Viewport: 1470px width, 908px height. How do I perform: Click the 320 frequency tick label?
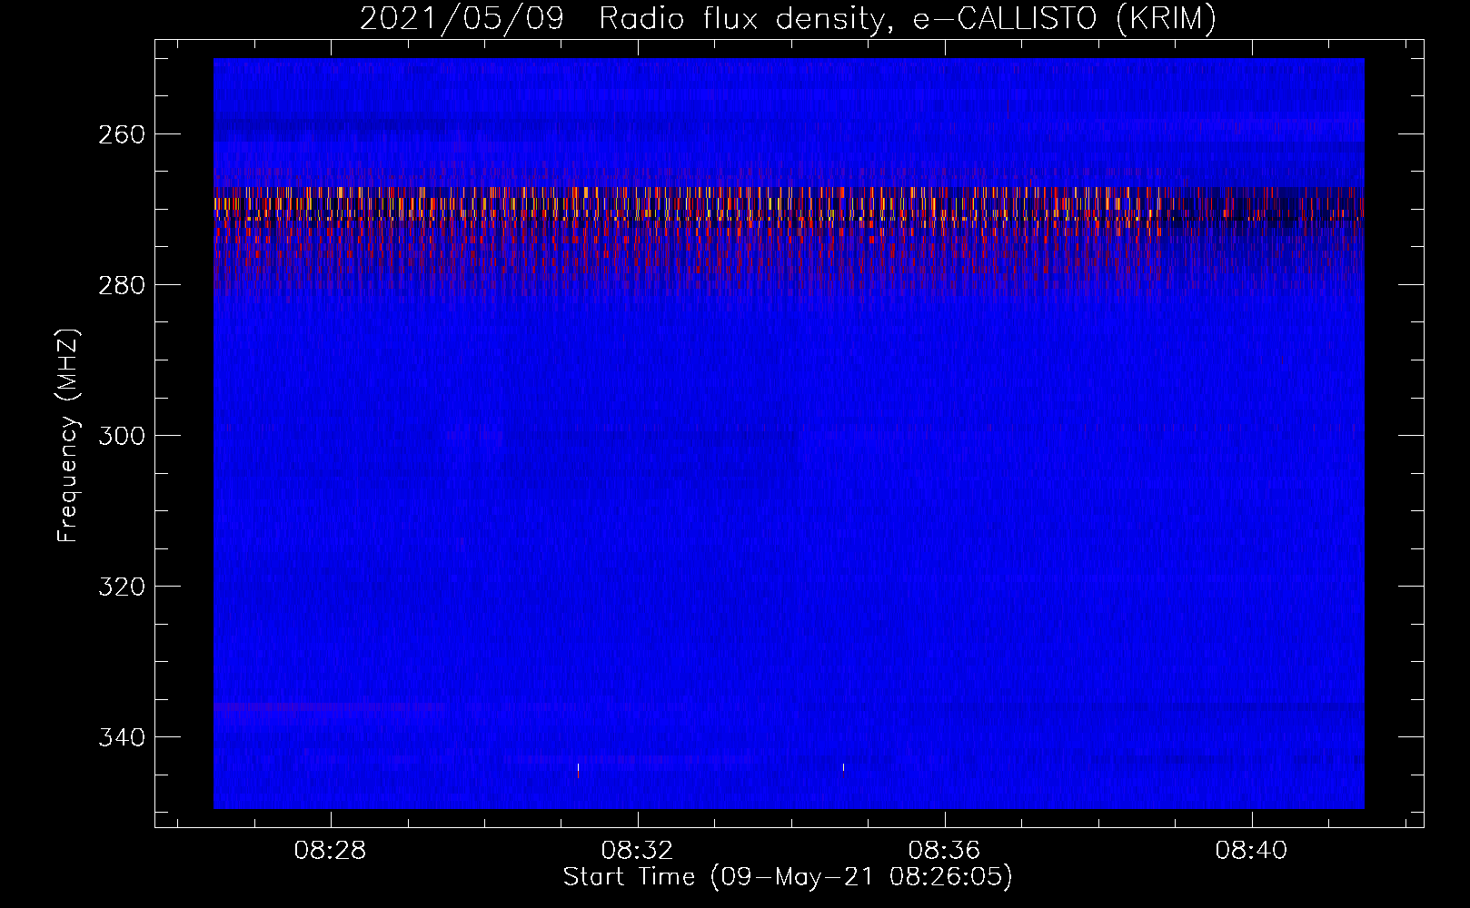[121, 587]
